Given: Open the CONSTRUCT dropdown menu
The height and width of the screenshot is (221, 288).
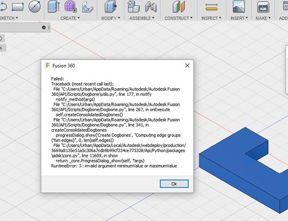Looking at the screenshot, I should click(179, 18).
